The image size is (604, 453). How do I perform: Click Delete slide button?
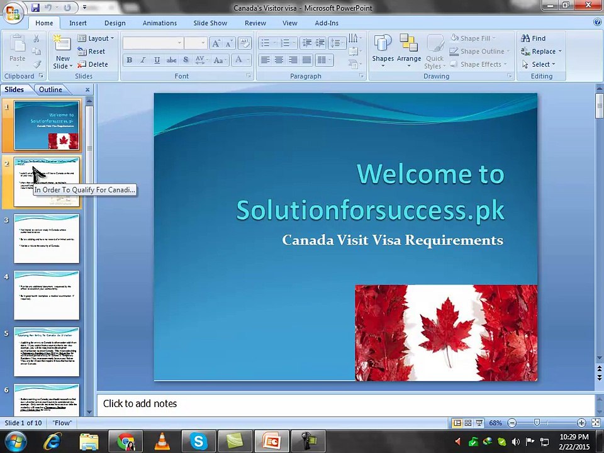click(x=92, y=64)
